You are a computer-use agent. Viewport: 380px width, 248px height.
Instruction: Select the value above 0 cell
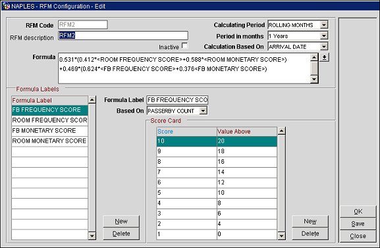pyautogui.click(x=247, y=234)
